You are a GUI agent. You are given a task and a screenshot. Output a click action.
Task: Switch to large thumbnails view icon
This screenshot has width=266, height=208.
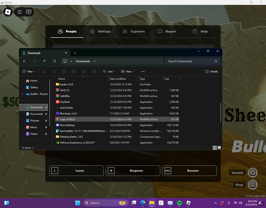click(219, 148)
